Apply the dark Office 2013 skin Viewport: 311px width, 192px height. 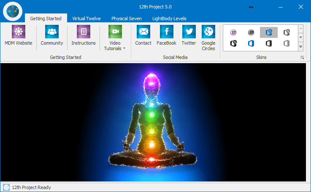pyautogui.click(x=269, y=43)
